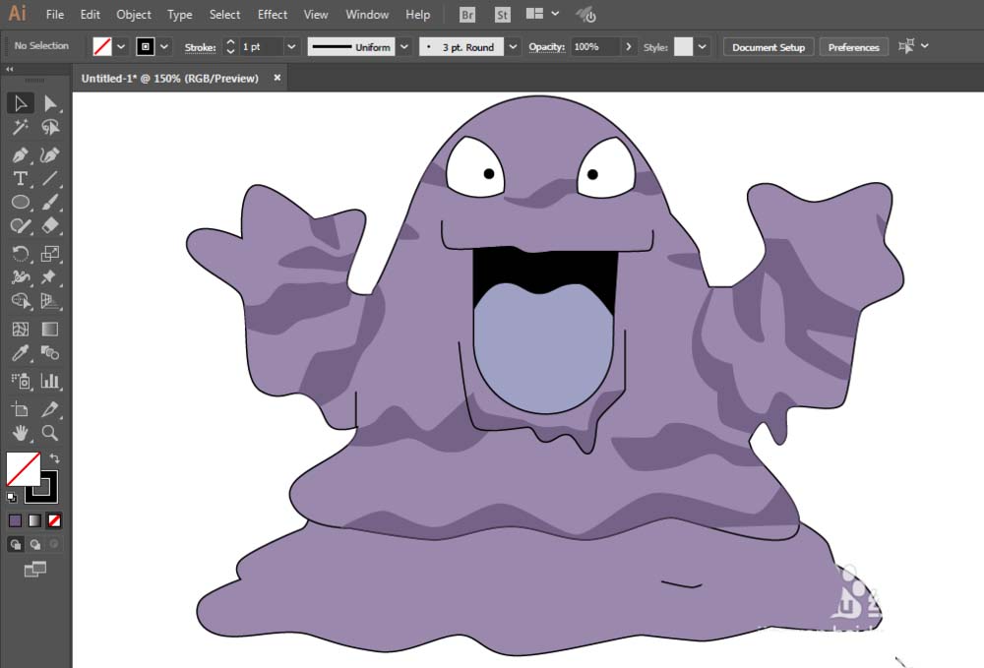Activate the Type tool
Image resolution: width=984 pixels, height=668 pixels.
pos(20,178)
